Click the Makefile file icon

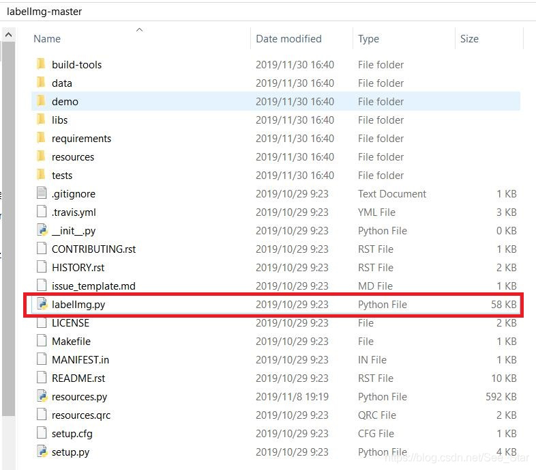42,340
